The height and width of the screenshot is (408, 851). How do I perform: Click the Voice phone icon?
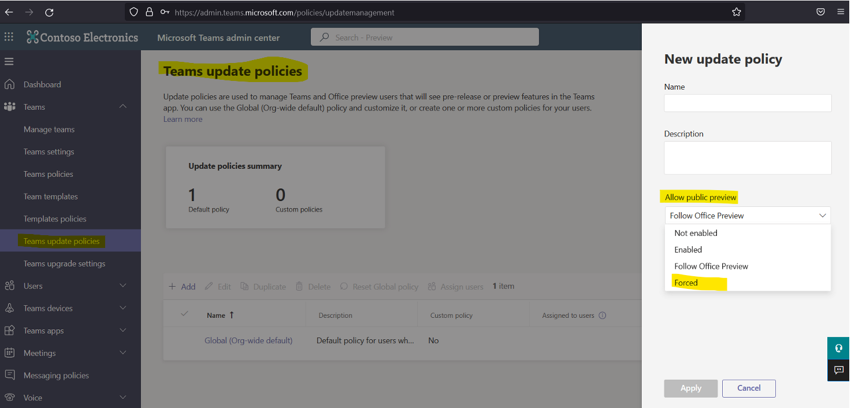pos(9,398)
